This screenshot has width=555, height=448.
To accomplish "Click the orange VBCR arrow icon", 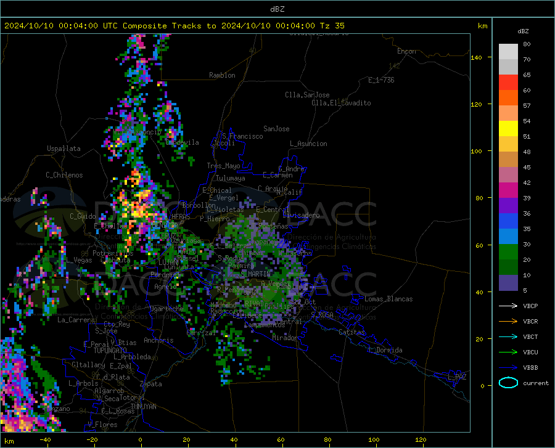I will click(508, 321).
